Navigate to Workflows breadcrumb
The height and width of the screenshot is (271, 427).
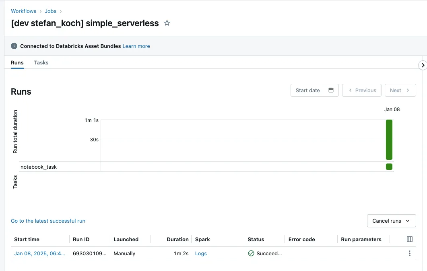coord(23,11)
